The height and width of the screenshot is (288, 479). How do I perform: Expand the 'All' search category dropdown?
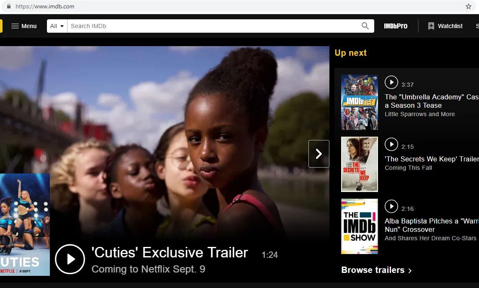[57, 26]
